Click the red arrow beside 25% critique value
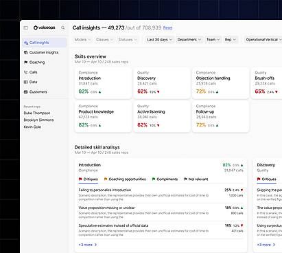 (242, 190)
